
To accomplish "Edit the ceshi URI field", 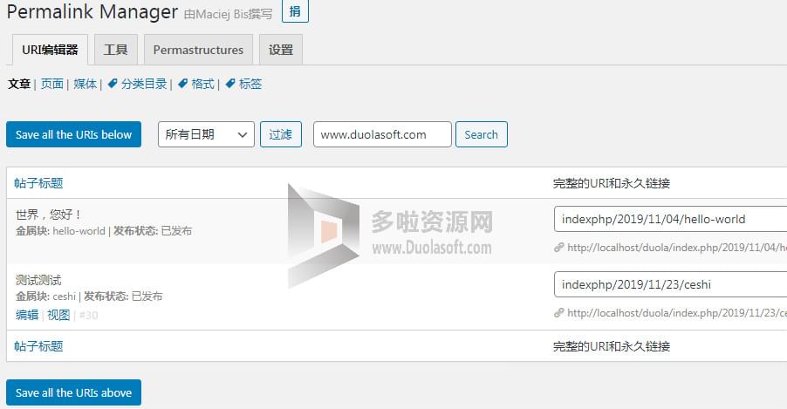I will click(x=671, y=284).
